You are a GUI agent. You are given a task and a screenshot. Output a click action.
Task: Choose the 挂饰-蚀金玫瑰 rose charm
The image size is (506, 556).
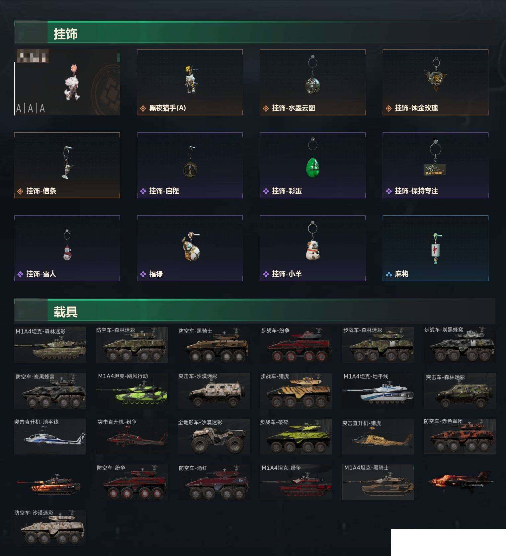click(435, 82)
